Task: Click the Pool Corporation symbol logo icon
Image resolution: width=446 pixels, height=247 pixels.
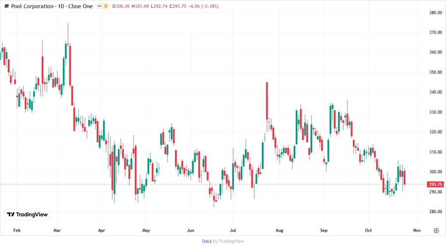Action: (x=6, y=6)
